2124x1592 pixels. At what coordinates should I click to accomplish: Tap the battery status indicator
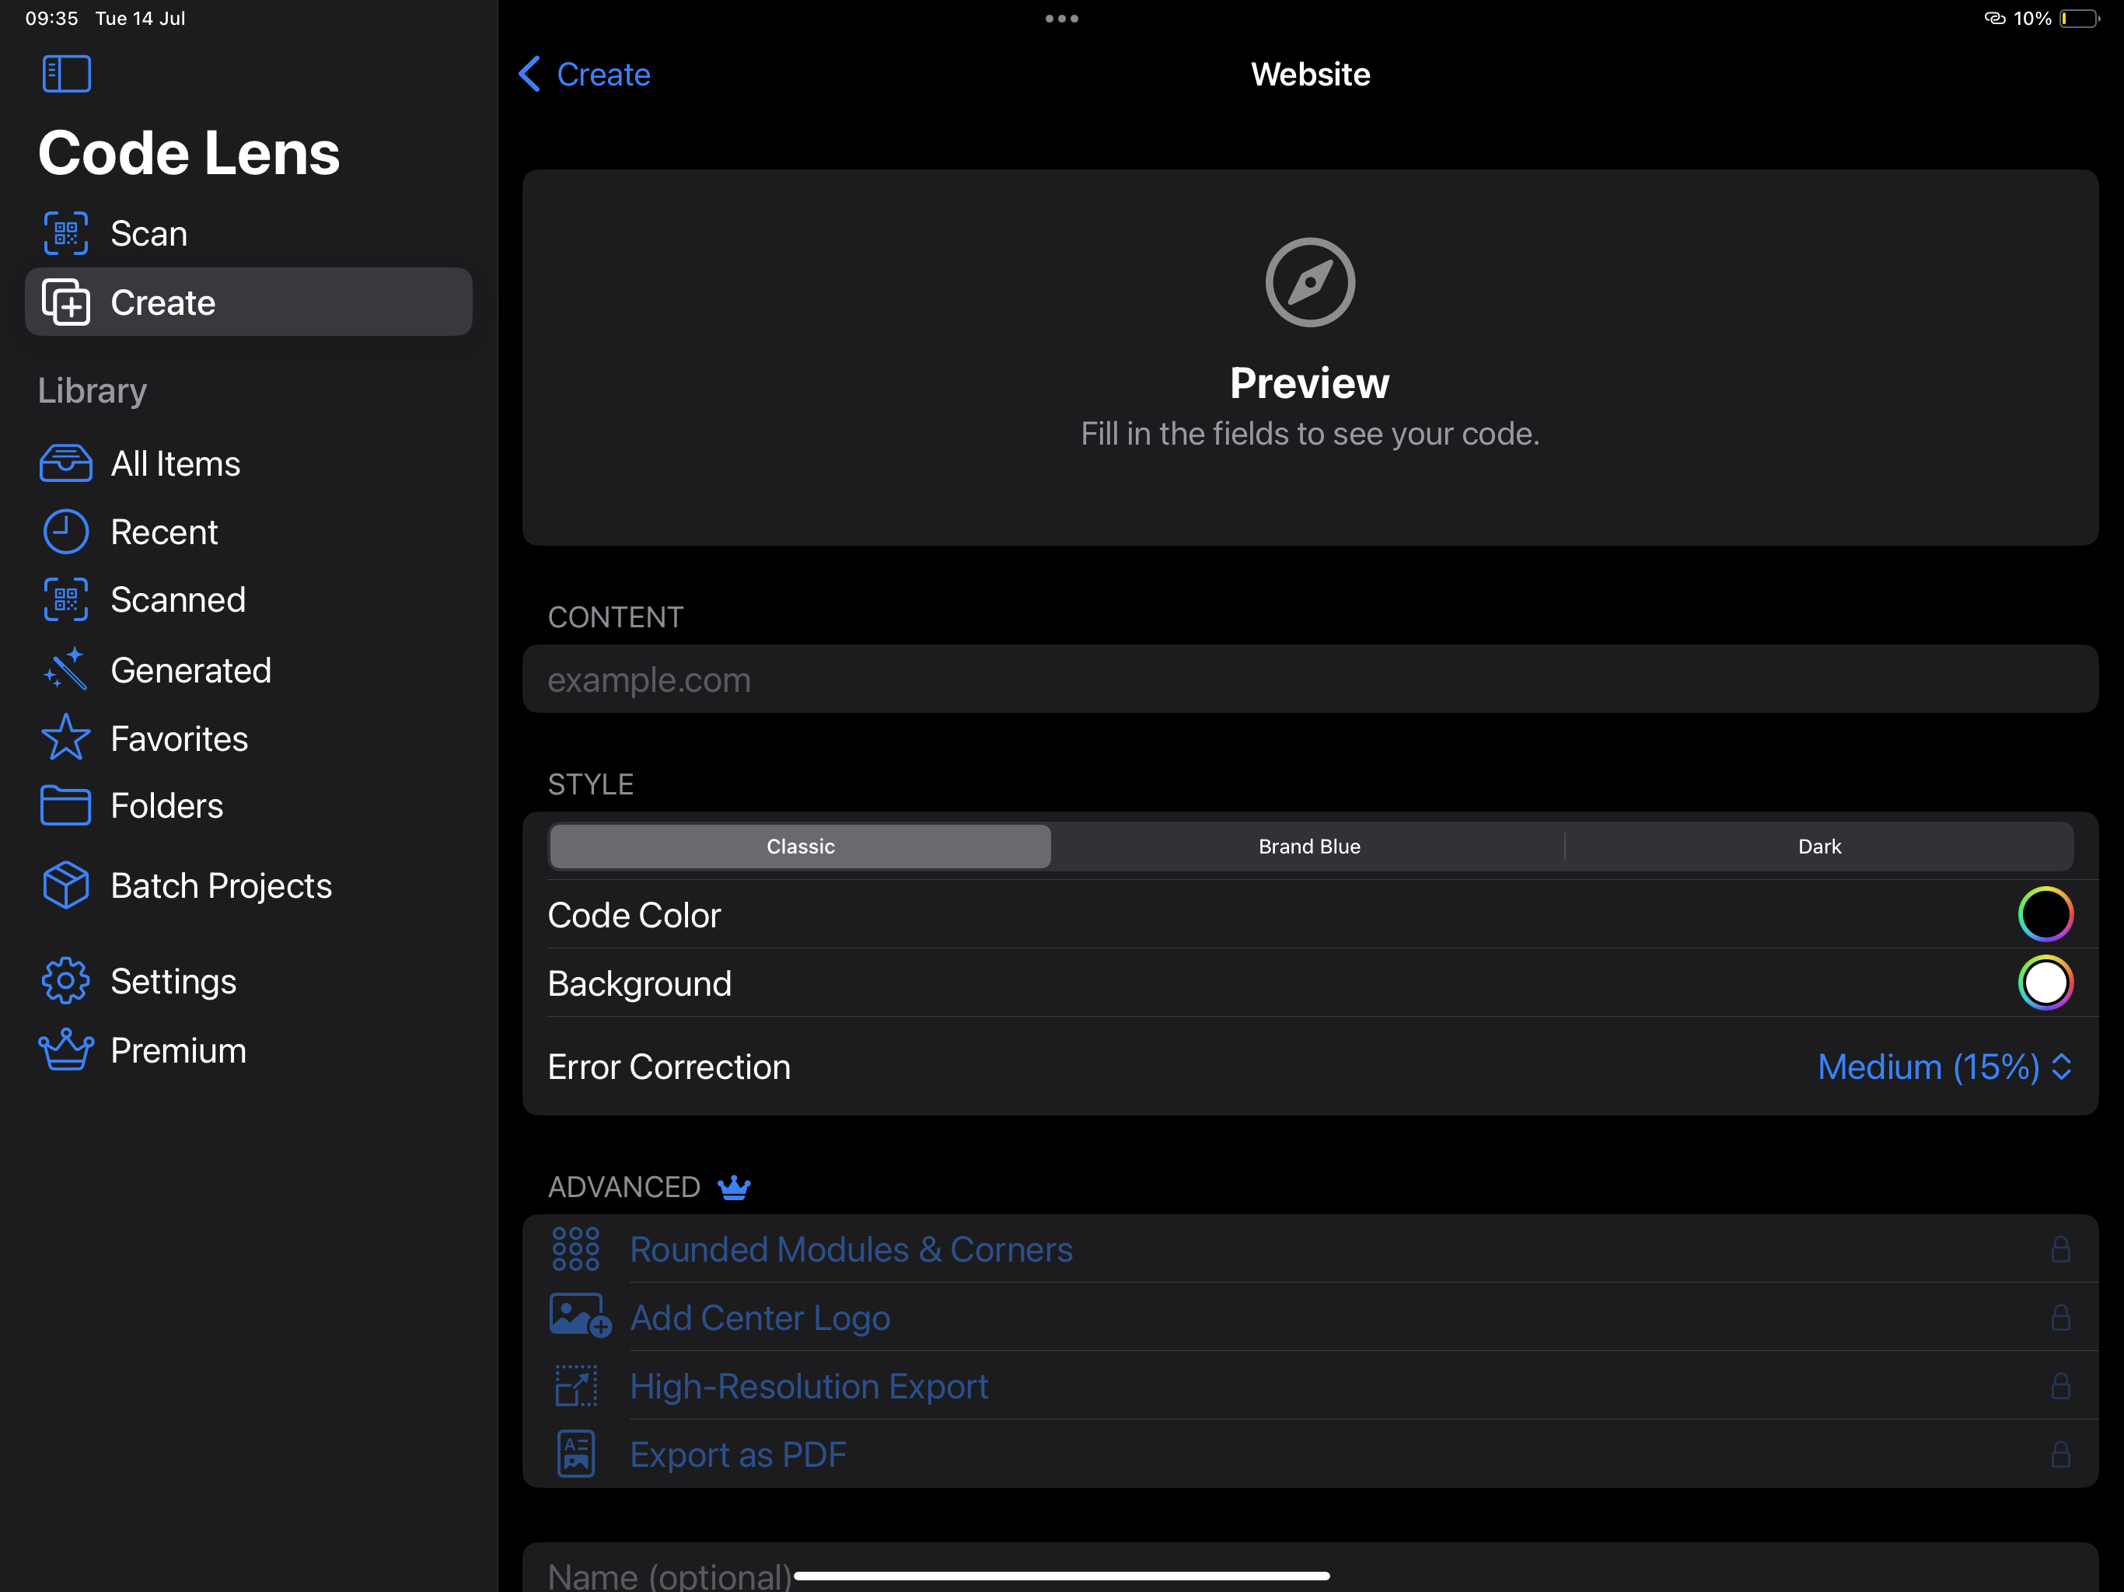[x=2080, y=18]
